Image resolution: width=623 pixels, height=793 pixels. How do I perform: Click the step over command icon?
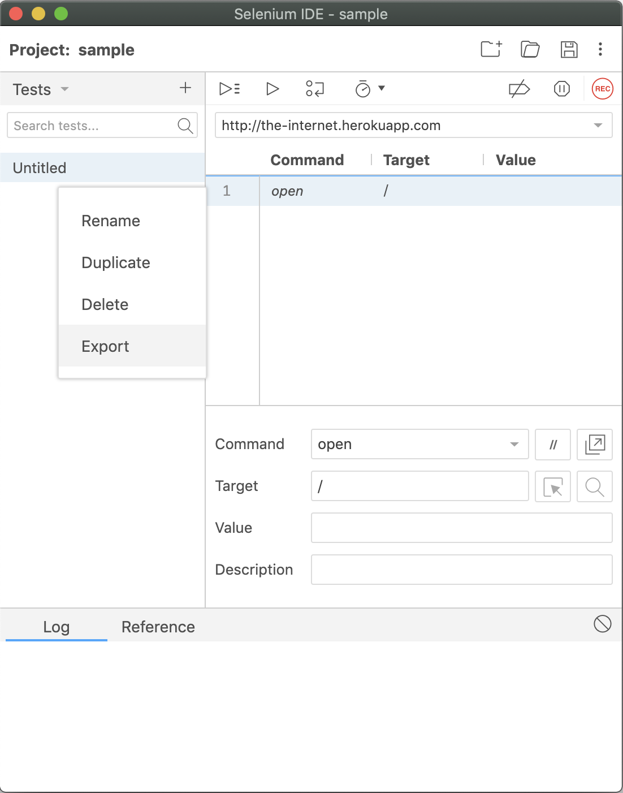coord(315,89)
